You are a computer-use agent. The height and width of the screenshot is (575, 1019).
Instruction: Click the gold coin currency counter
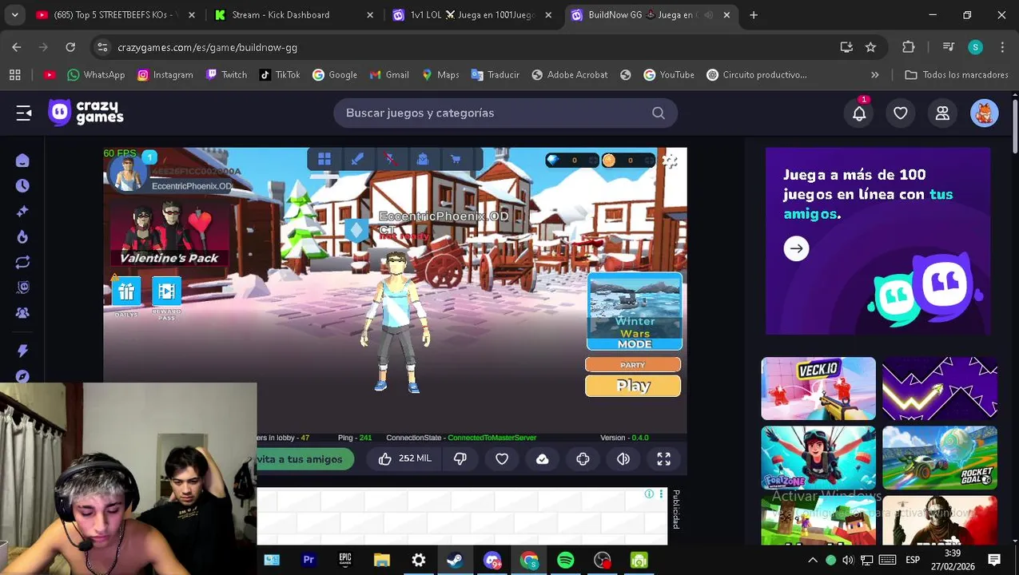tap(628, 161)
